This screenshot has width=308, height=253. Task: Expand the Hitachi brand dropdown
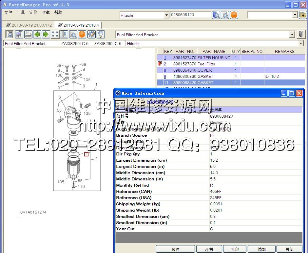click(166, 15)
